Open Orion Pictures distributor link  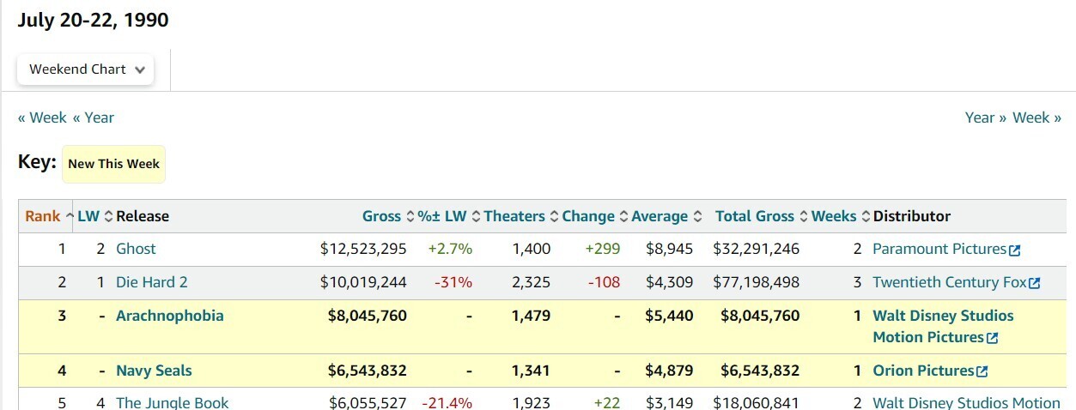923,371
